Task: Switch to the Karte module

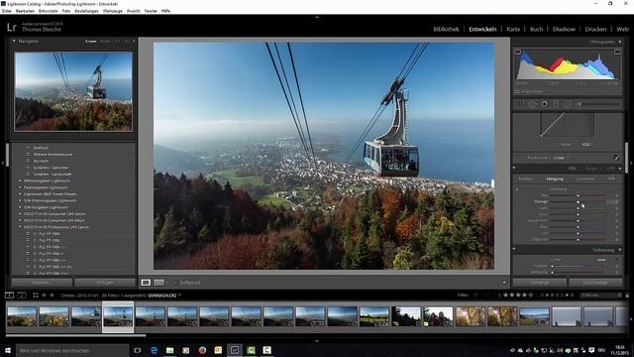Action: pyautogui.click(x=513, y=29)
